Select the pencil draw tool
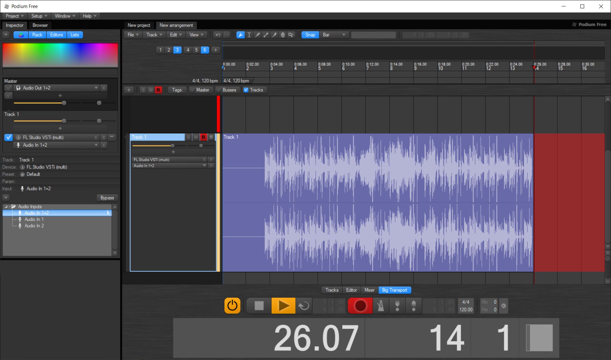 [257, 35]
